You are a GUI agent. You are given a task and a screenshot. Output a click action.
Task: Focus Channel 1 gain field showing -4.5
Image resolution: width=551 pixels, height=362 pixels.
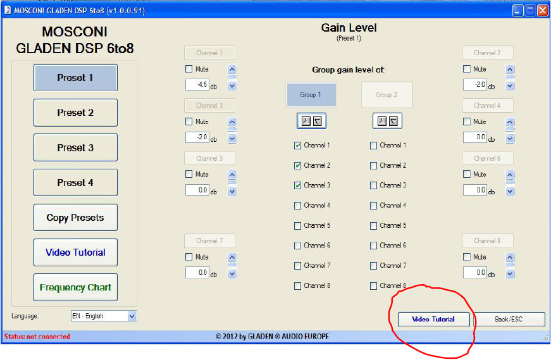197,85
